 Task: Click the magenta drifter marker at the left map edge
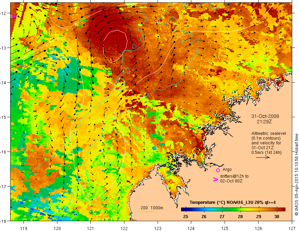tap(13, 16)
